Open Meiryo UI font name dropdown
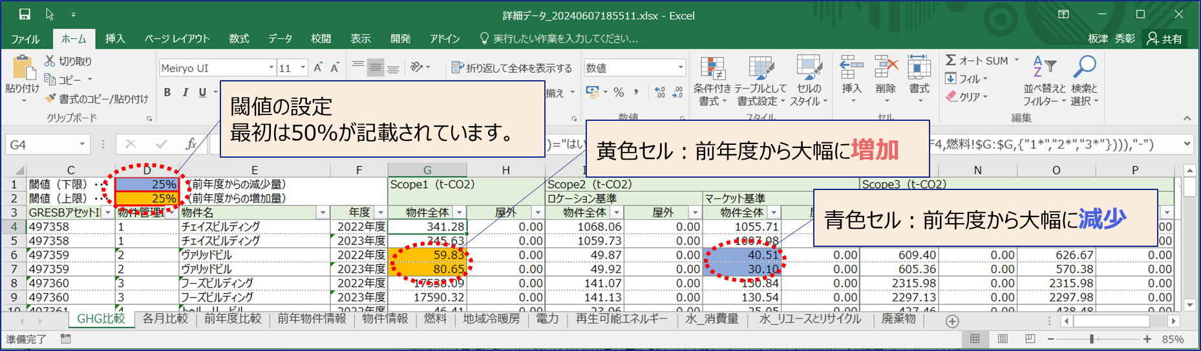 271,68
